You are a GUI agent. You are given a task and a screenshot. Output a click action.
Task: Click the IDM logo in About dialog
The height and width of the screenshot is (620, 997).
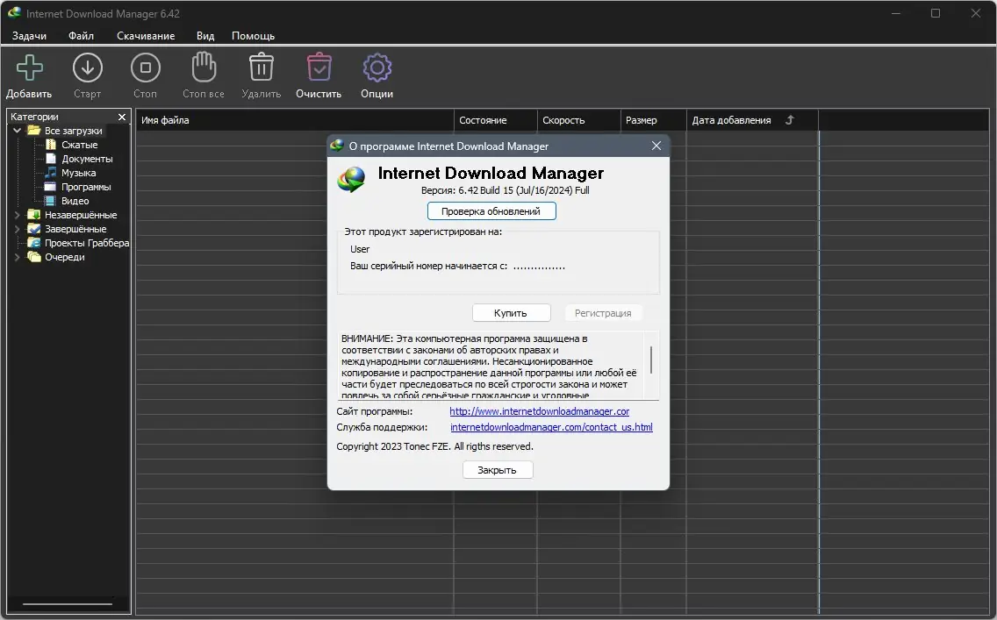click(351, 179)
